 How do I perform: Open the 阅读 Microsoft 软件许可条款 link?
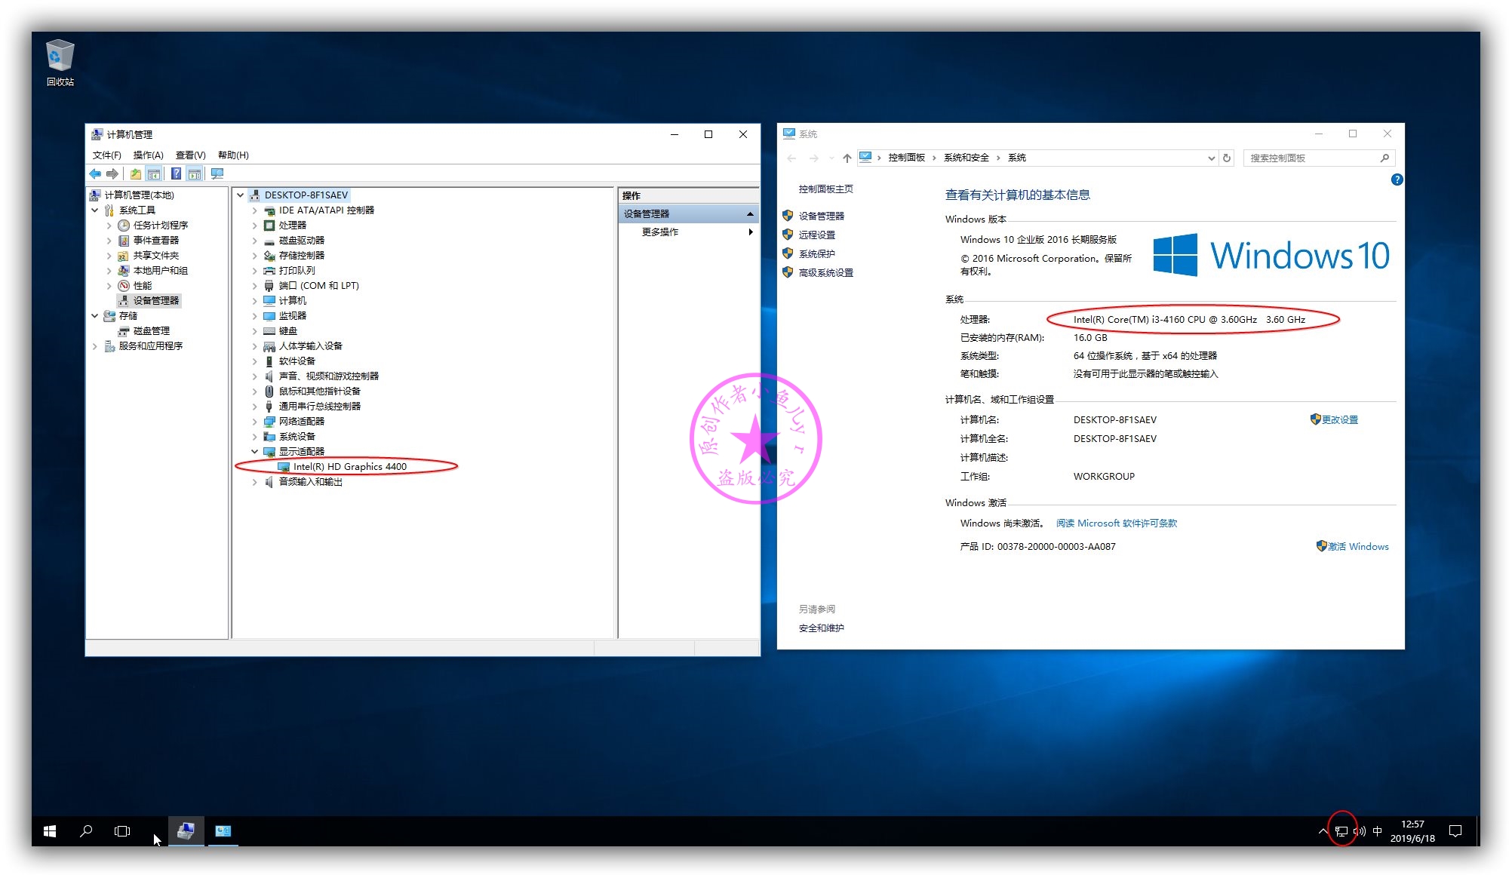pyautogui.click(x=1116, y=523)
